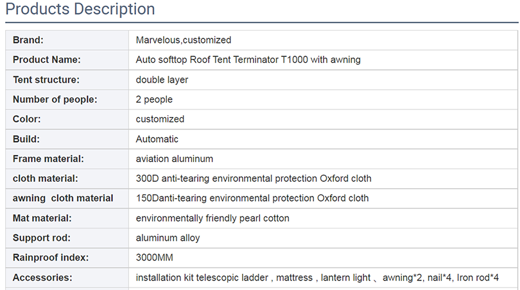Screen dimensions: 520x290
Task: Select the Product Name label
Action: pyautogui.click(x=47, y=60)
